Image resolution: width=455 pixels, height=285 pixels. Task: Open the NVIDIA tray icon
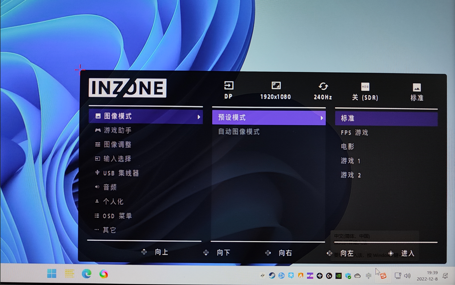point(338,276)
